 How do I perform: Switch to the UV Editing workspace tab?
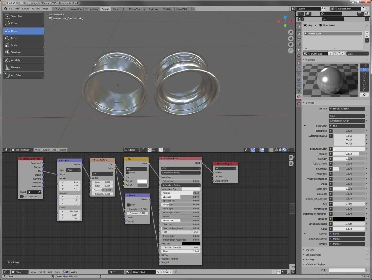(167, 9)
